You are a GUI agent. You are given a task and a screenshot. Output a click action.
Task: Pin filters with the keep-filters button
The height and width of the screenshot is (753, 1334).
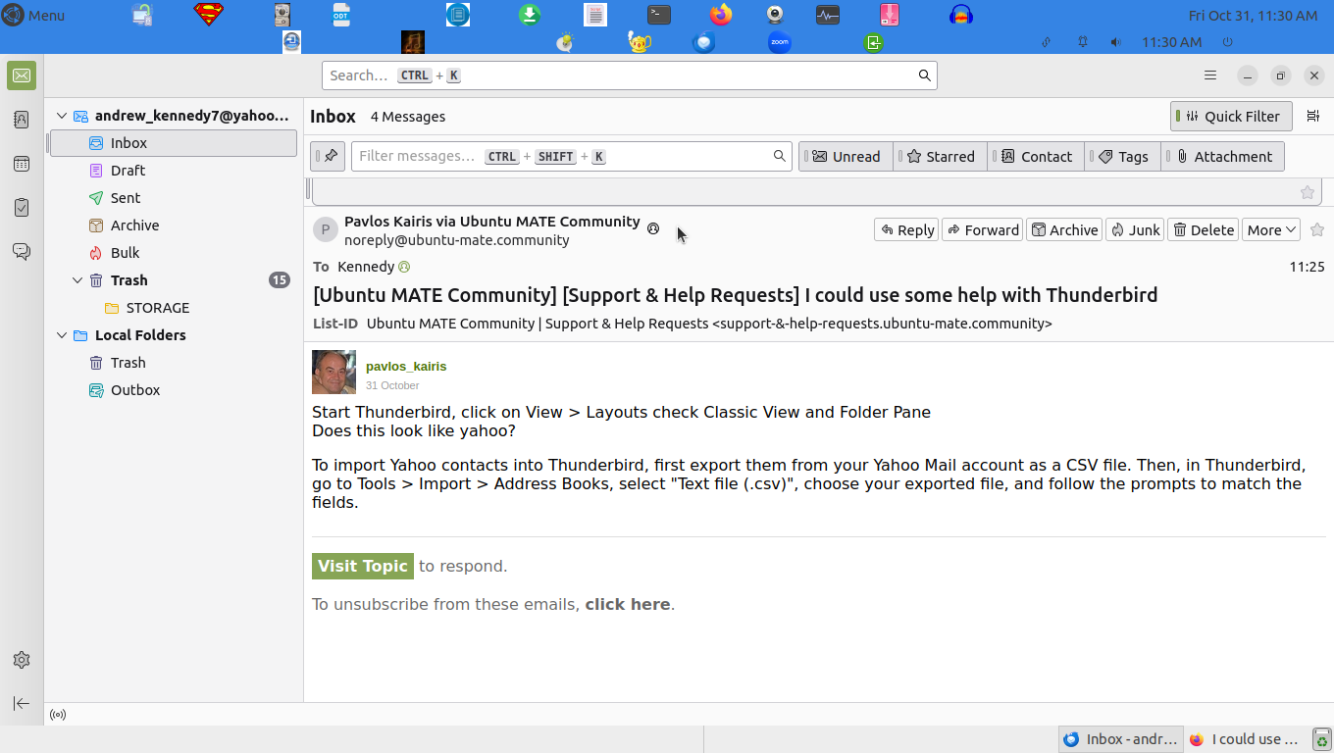(329, 156)
